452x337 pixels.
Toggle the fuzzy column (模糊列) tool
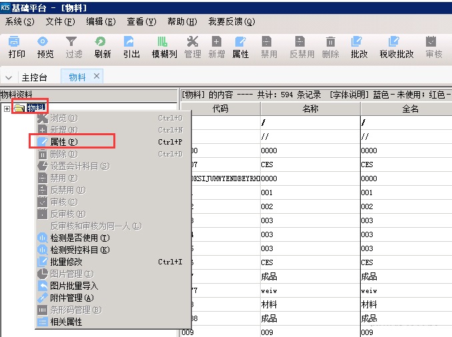[x=164, y=47]
